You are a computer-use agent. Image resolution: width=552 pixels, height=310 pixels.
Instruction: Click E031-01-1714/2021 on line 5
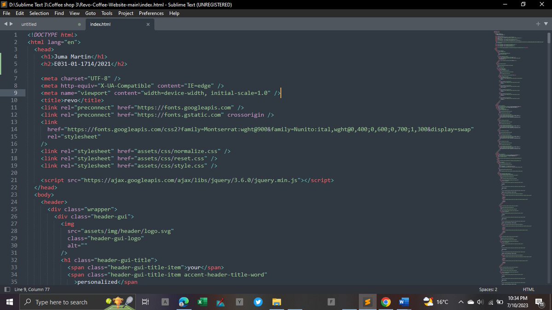point(83,64)
